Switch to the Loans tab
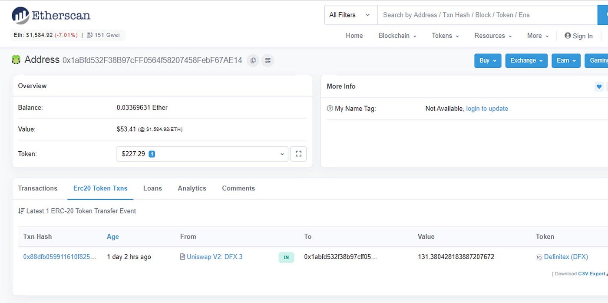Screen dimensions: 608x303 [152, 188]
